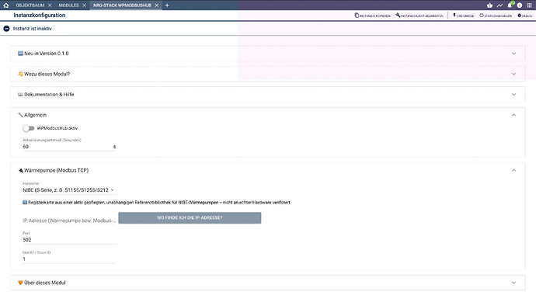Screen dimensions: 536x299
Task: Click the 'Registerkarte aus einer aktiv gepflegten' notice text
Action: 159,202
